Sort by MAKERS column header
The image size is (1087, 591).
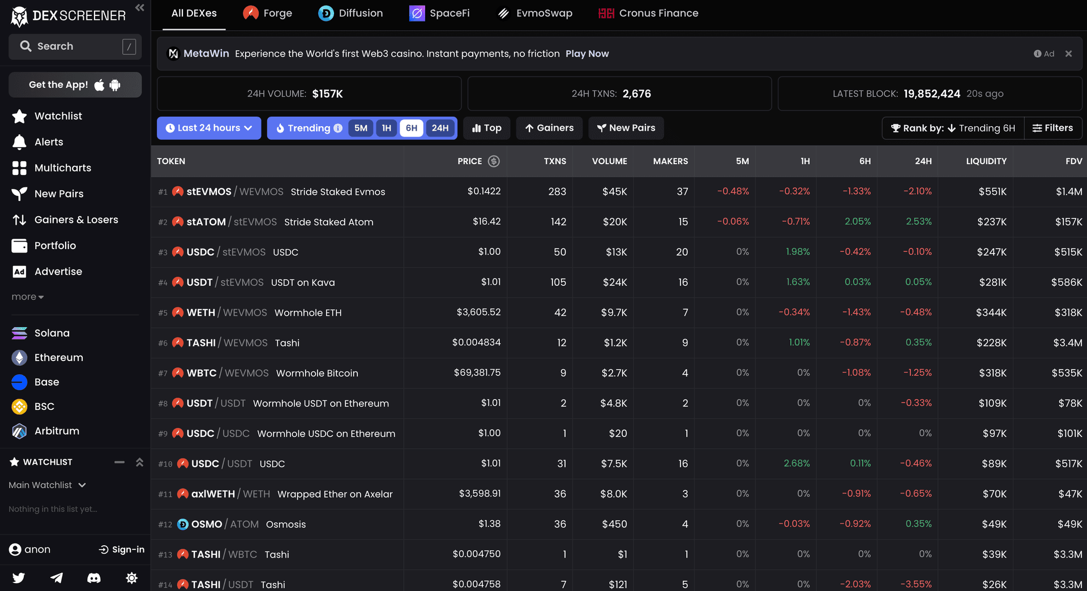coord(670,161)
